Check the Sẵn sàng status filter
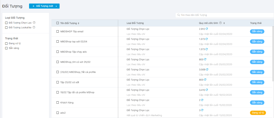 pyautogui.click(x=6, y=48)
